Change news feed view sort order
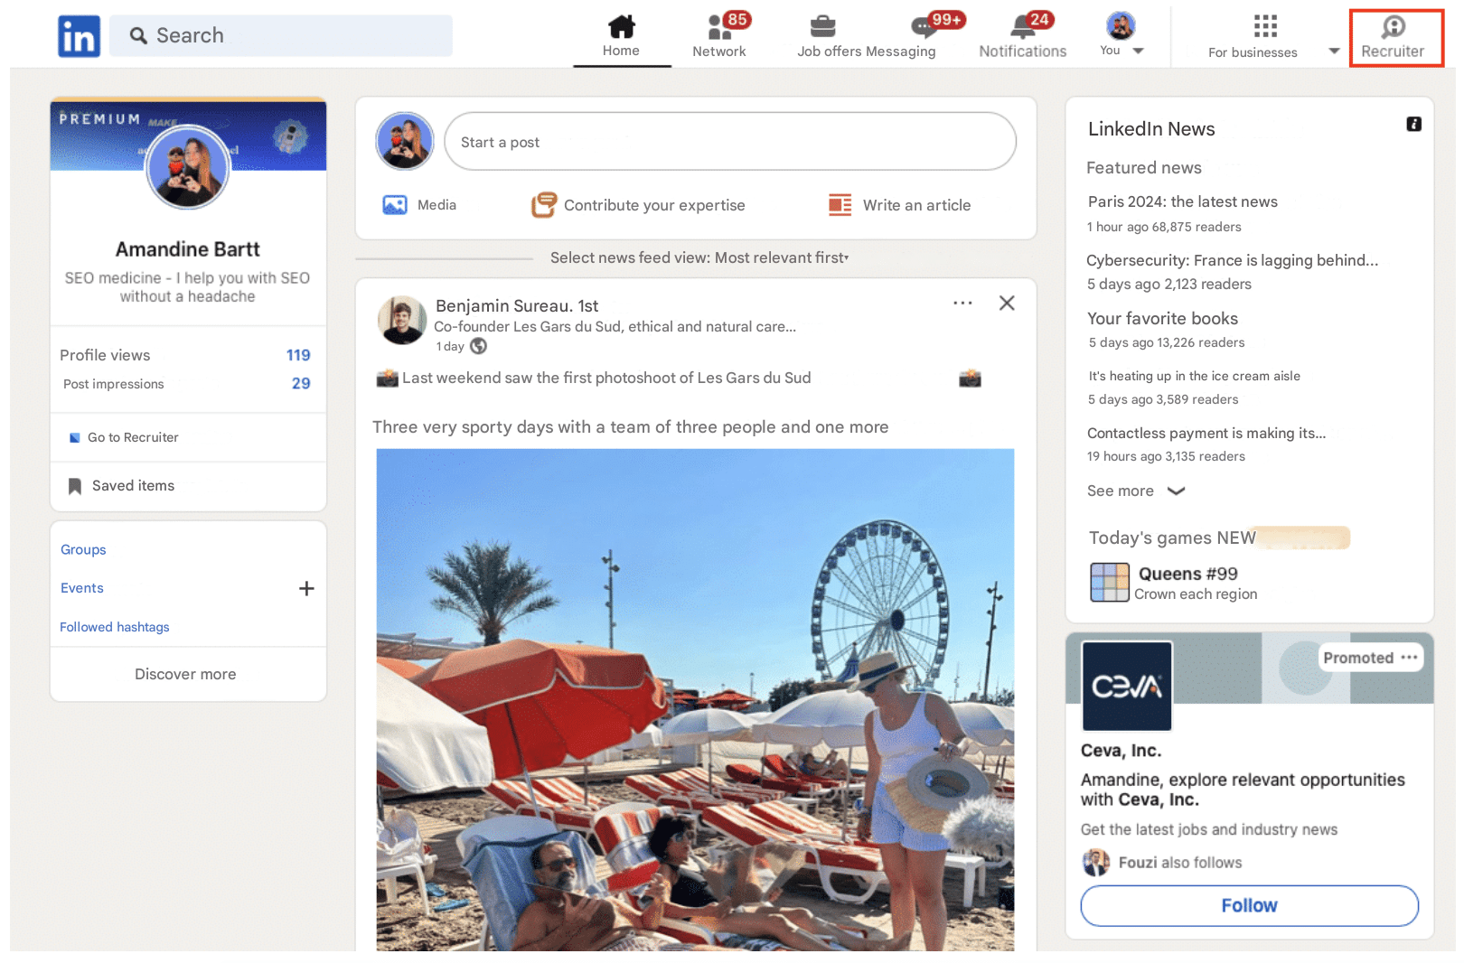 click(x=699, y=258)
